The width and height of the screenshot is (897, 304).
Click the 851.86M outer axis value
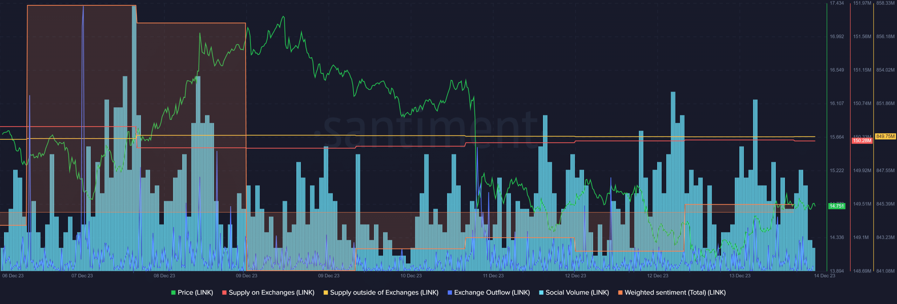click(x=885, y=103)
